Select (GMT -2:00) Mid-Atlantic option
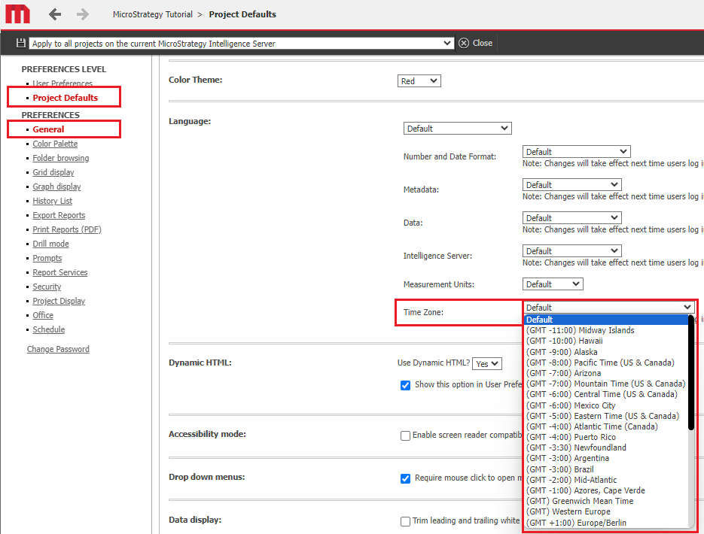Image resolution: width=704 pixels, height=534 pixels. [606, 480]
